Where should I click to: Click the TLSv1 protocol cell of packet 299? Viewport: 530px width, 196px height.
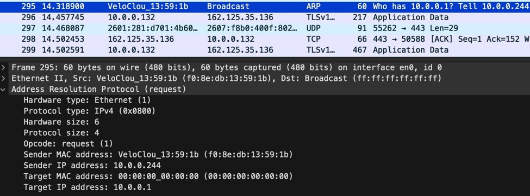pyautogui.click(x=321, y=50)
